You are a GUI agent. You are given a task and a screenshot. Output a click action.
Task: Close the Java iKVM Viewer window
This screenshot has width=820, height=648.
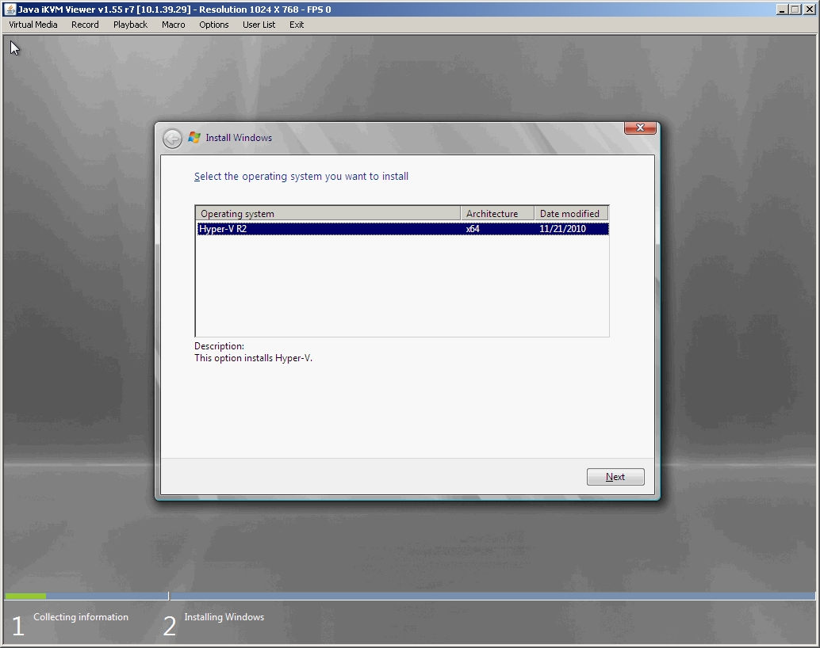click(x=808, y=10)
